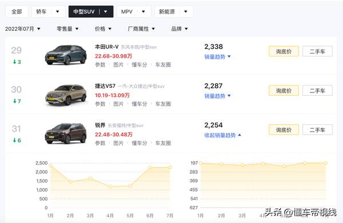This screenshot has height=223, width=343.
Task: Select the 全部 category tab
Action: tap(17, 11)
